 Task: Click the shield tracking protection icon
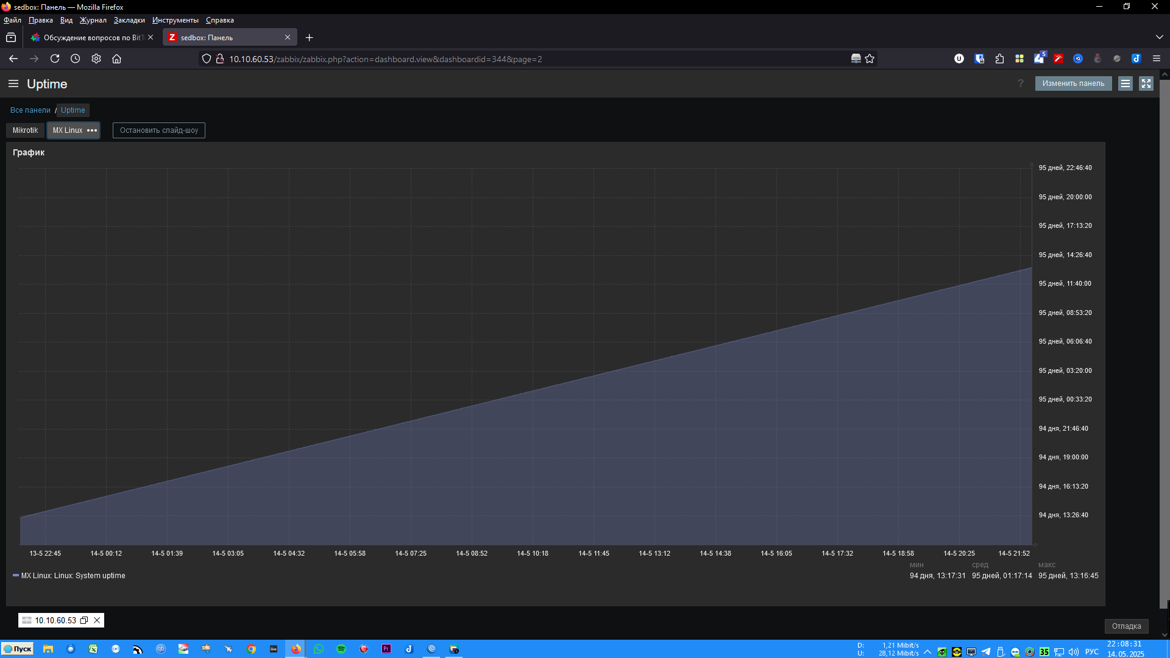[x=207, y=58]
